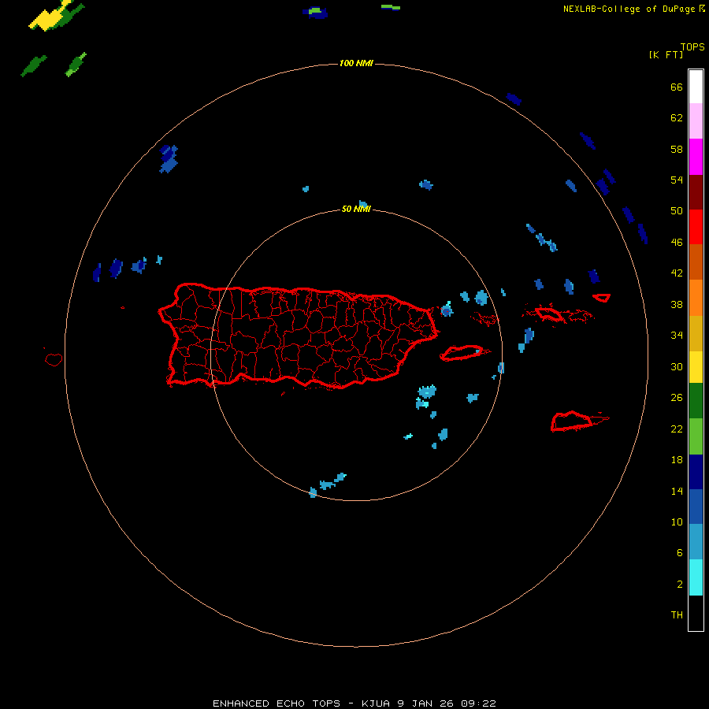
Task: Click the legend value '30'
Action: tap(677, 366)
